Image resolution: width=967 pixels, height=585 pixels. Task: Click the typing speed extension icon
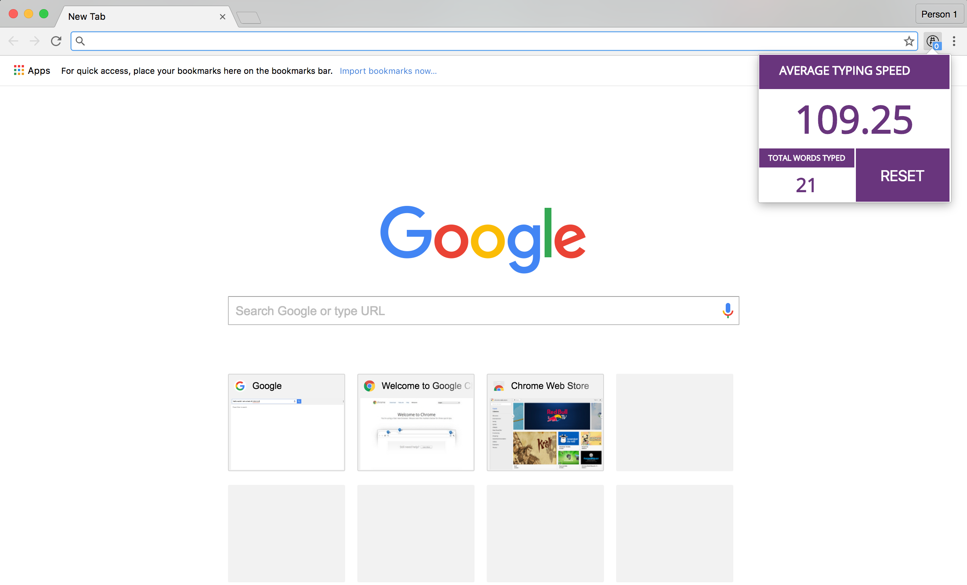(932, 41)
